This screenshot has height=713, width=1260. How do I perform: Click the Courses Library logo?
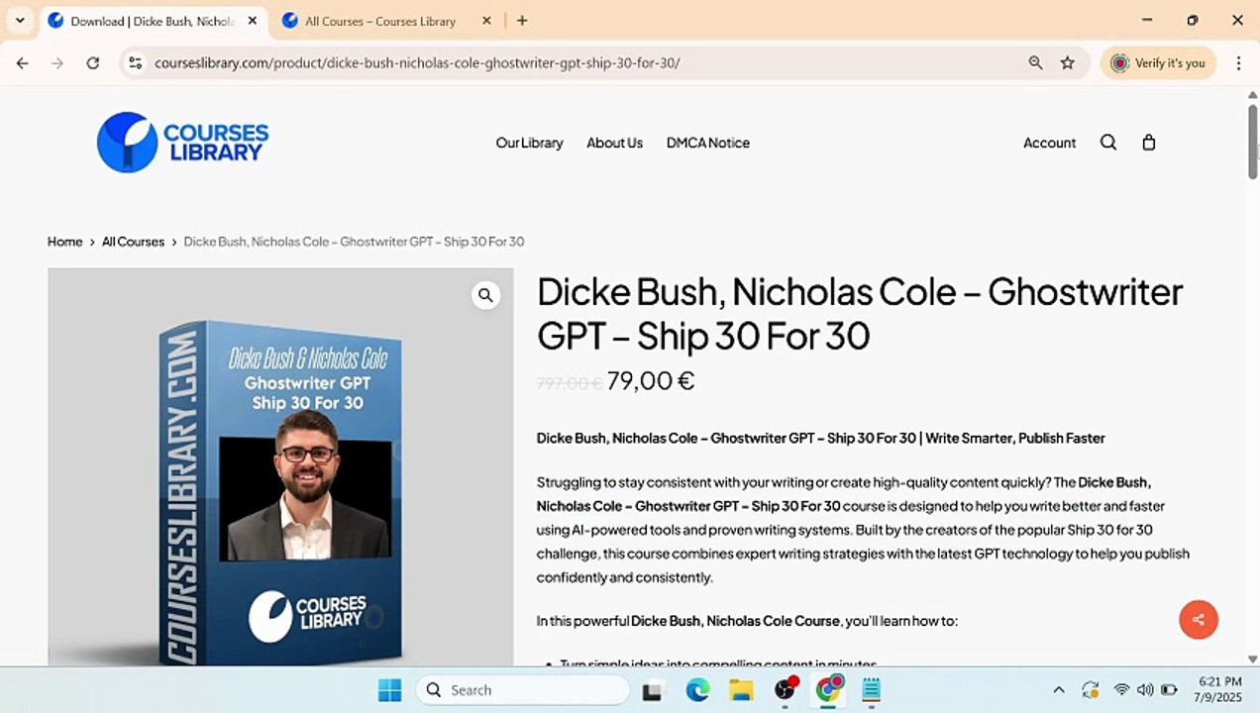[182, 142]
